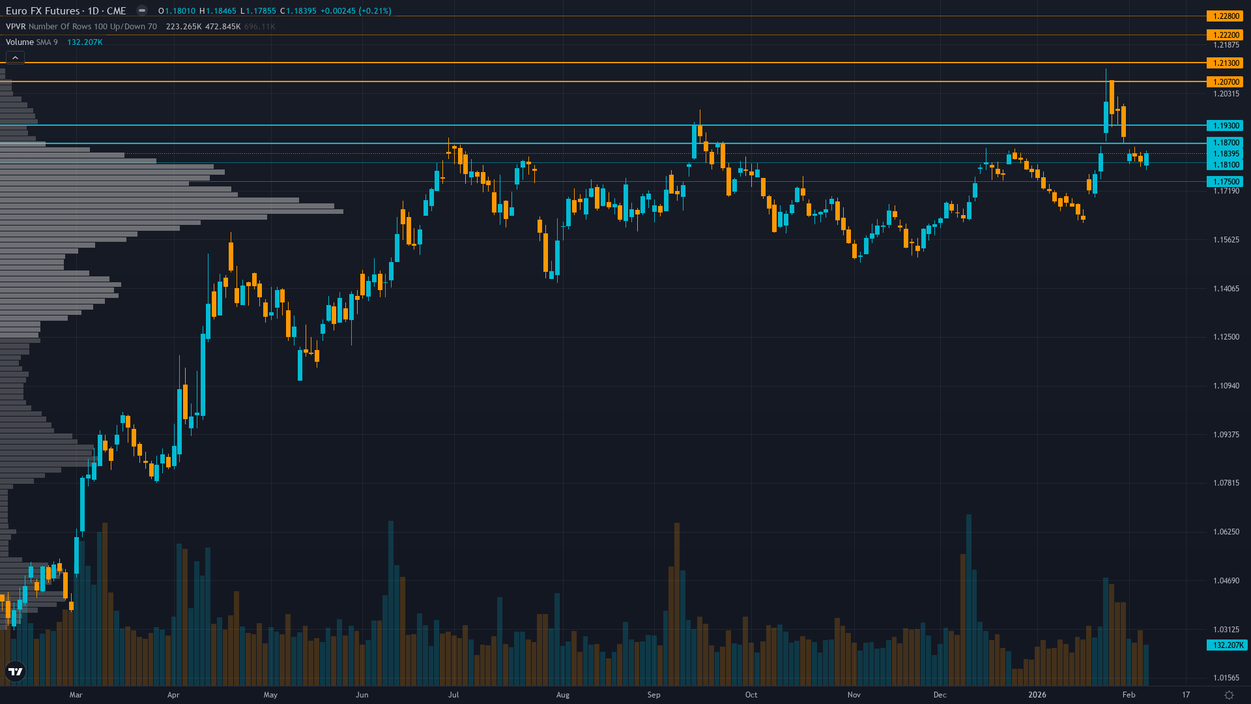This screenshot has height=704, width=1251.
Task: Collapse the indicator legend using the chevron button
Action: click(x=14, y=57)
